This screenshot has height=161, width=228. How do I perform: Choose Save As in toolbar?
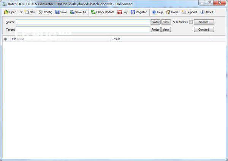[x=78, y=12]
